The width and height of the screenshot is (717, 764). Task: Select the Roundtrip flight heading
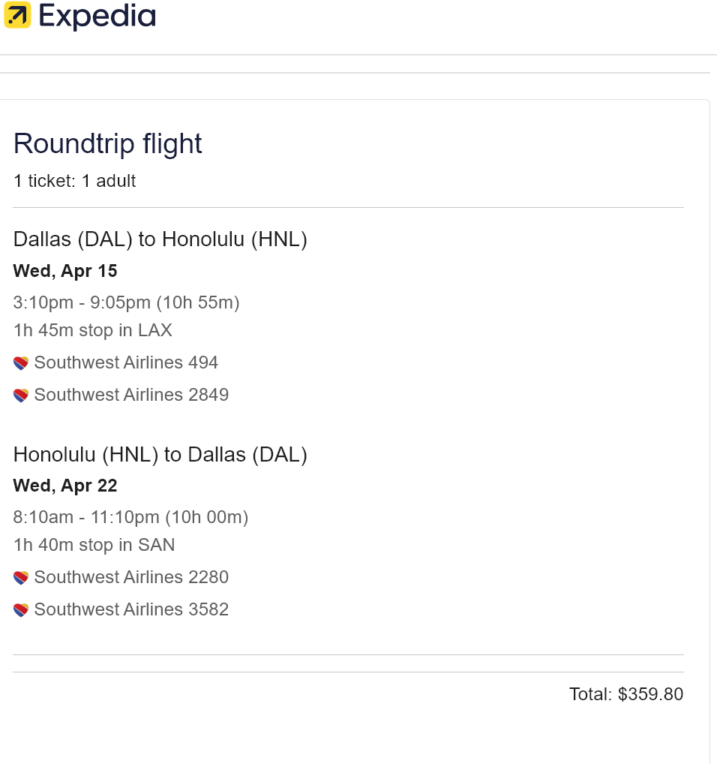pos(108,143)
